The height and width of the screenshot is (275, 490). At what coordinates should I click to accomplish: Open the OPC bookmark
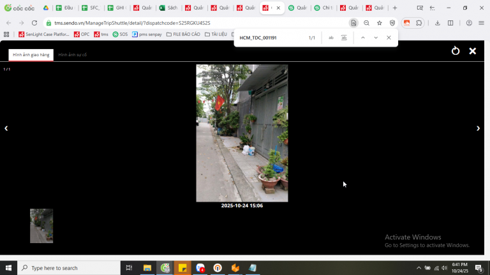[x=82, y=34]
